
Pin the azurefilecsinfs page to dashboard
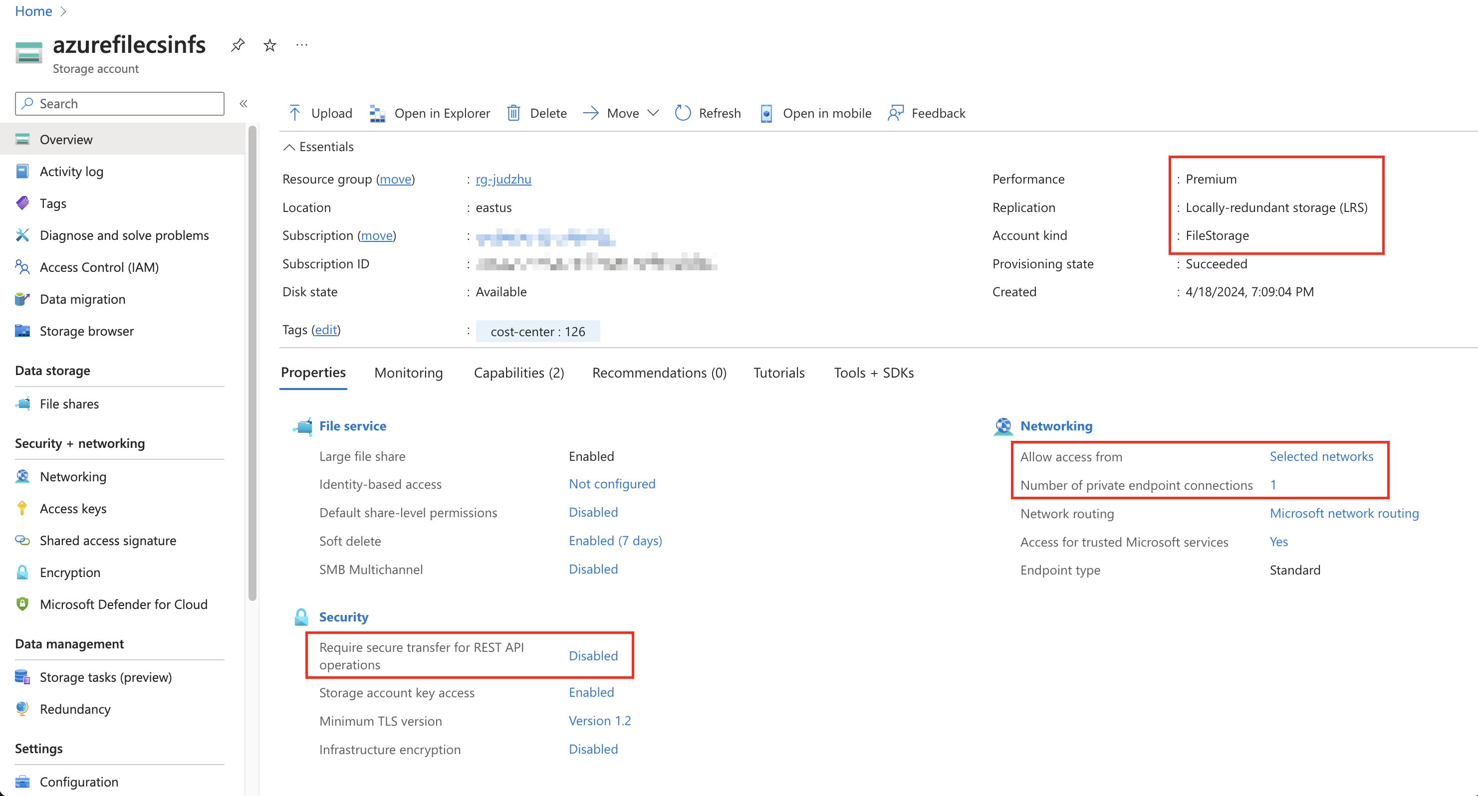point(238,45)
